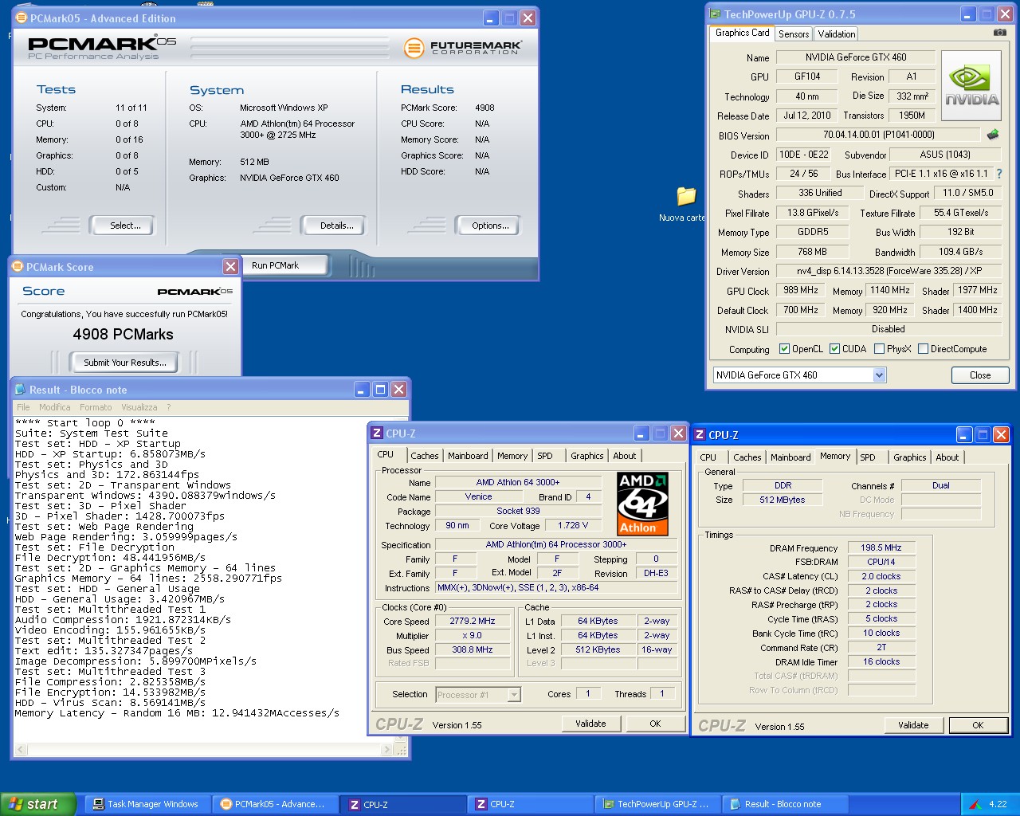Open the About tab in CPU-Z CPU window
Image resolution: width=1020 pixels, height=816 pixels.
coord(625,456)
